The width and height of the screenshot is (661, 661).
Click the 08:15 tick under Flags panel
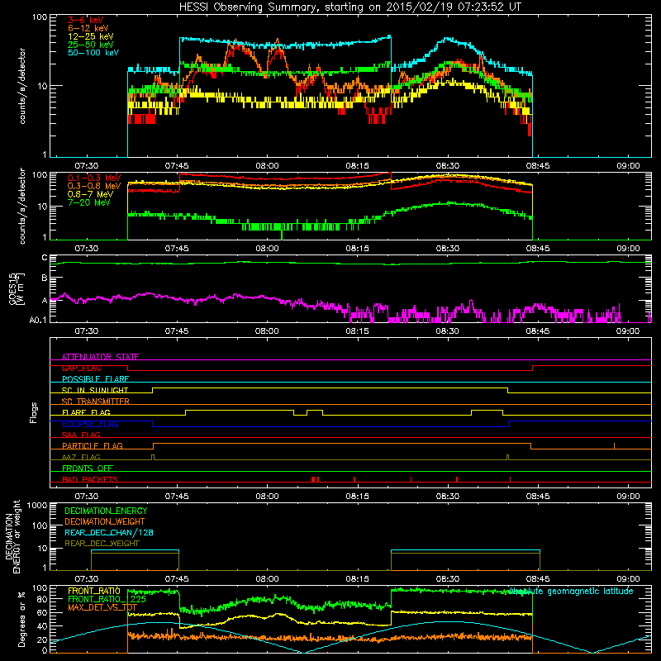coord(357,497)
